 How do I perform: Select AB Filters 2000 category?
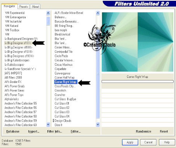[13, 77]
